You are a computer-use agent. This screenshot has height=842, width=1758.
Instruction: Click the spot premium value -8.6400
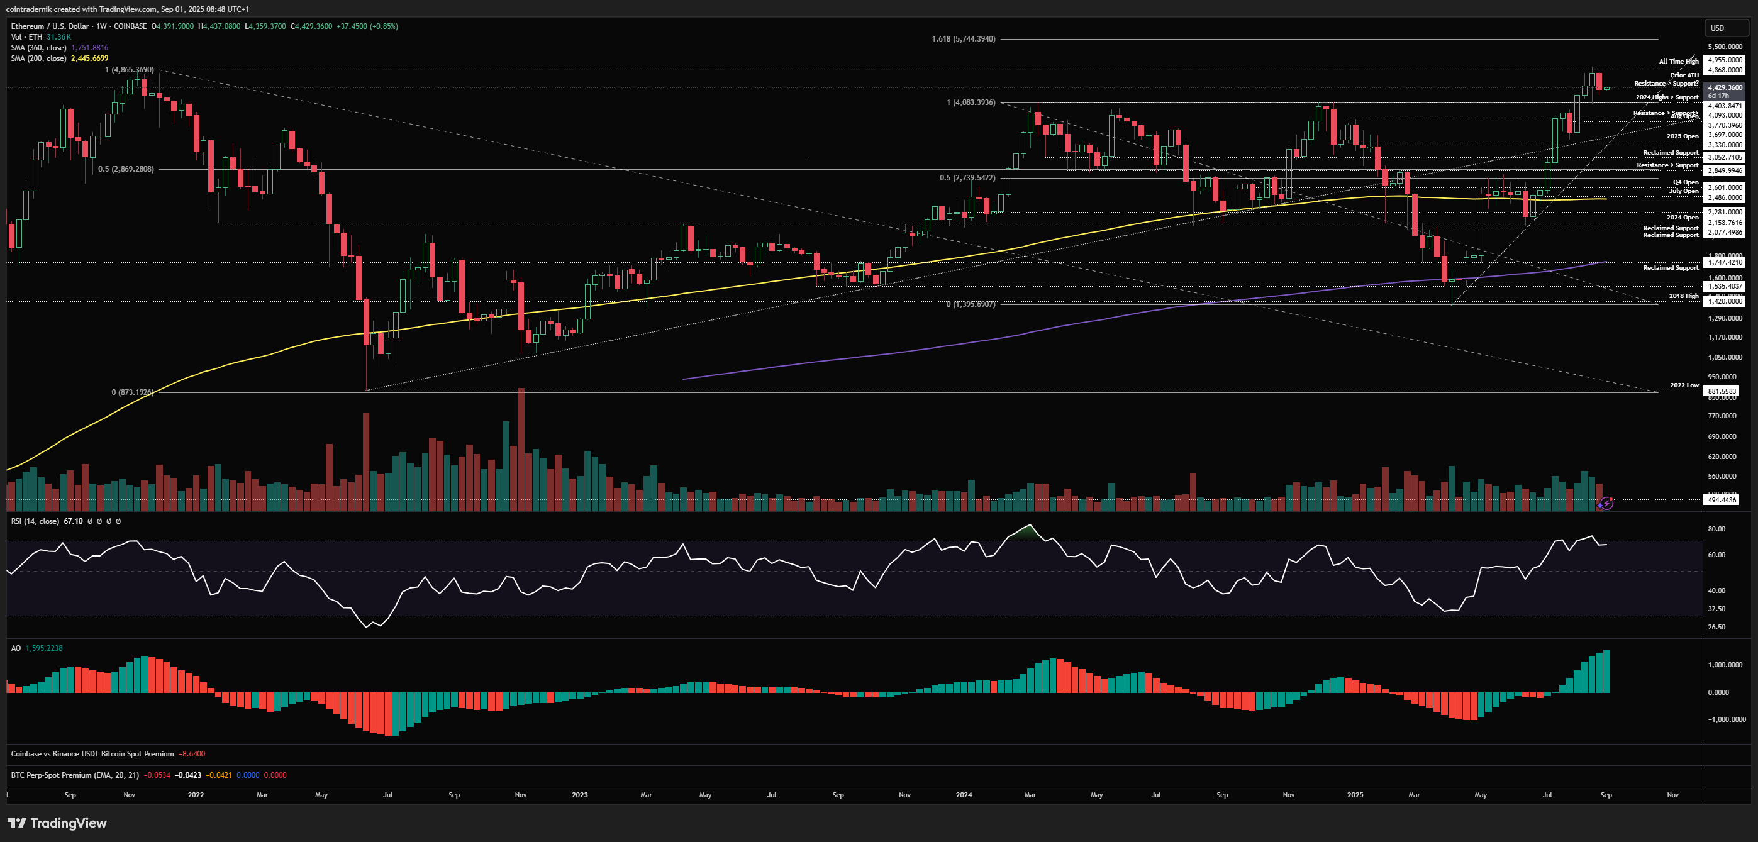(192, 754)
